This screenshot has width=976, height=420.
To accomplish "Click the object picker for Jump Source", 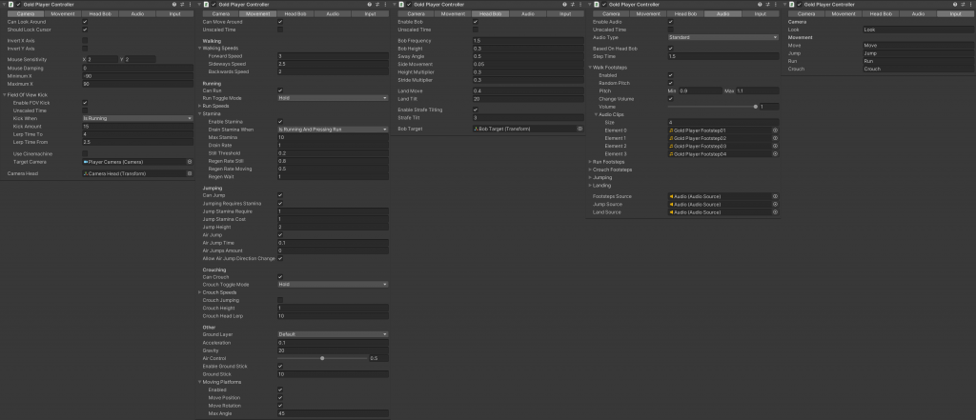I will [775, 204].
